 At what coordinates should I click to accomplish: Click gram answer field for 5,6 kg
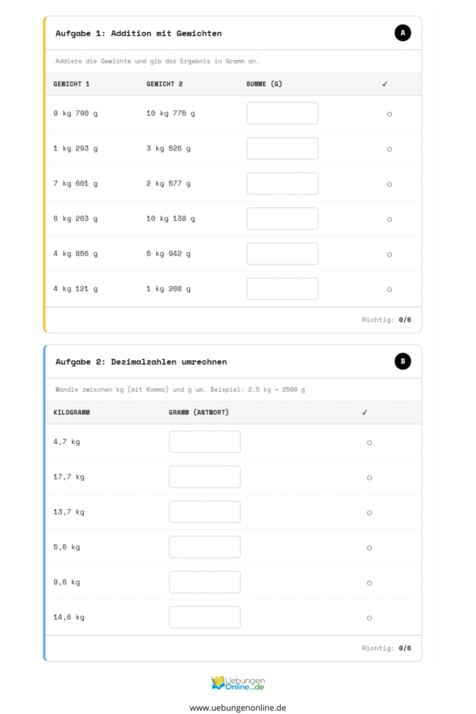pyautogui.click(x=204, y=547)
